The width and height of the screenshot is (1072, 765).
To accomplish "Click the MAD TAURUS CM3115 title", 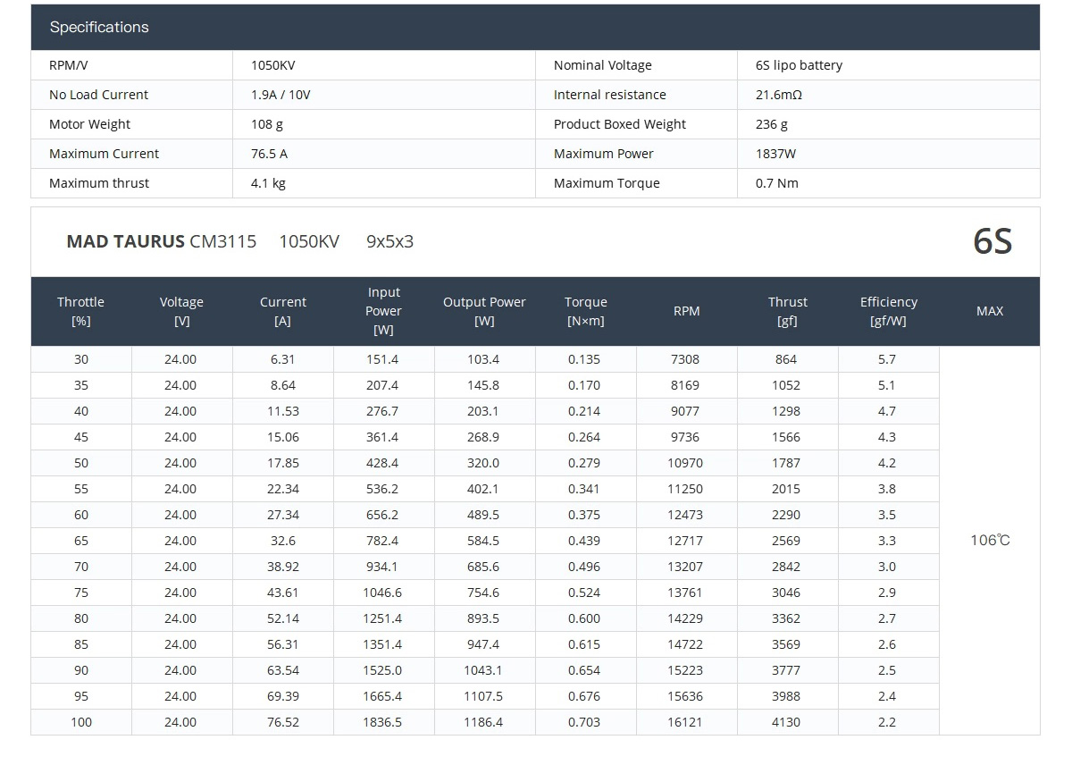I will click(161, 241).
